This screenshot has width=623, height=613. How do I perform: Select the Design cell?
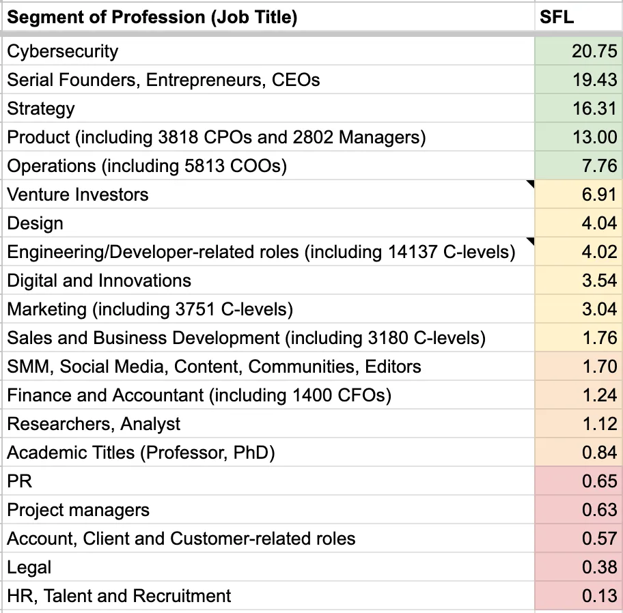268,223
